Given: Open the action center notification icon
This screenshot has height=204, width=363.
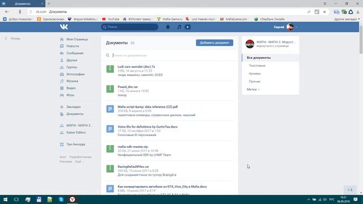Looking at the screenshot, I should click(x=356, y=199).
